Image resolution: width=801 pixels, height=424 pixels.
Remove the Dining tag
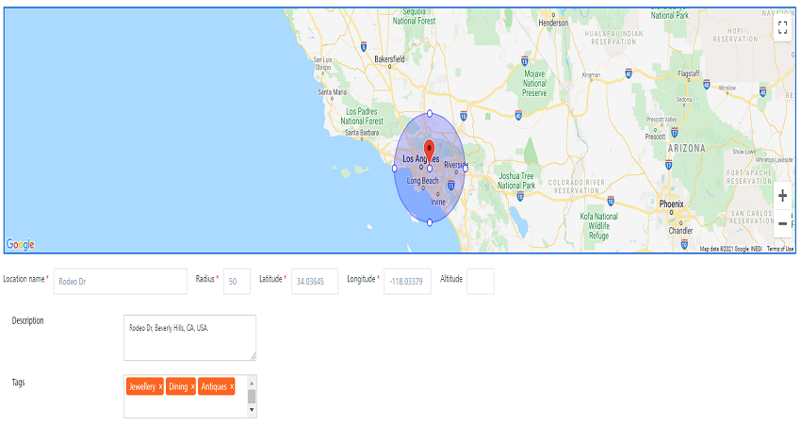tap(193, 387)
